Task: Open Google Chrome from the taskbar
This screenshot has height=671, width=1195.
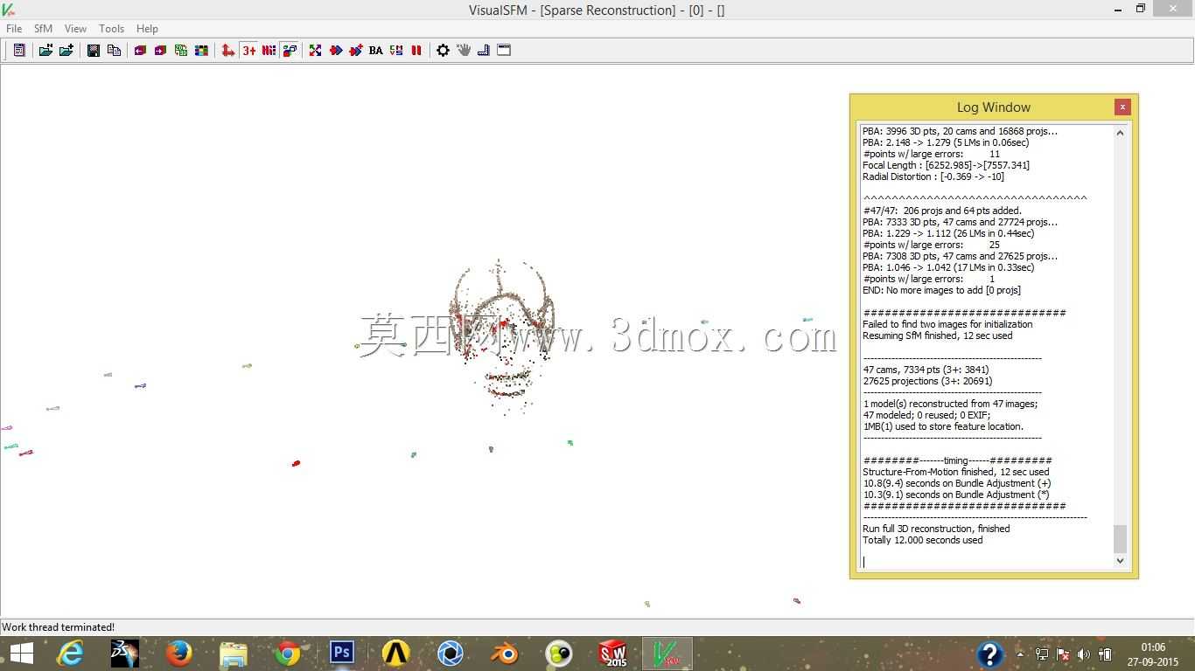Action: (x=288, y=654)
